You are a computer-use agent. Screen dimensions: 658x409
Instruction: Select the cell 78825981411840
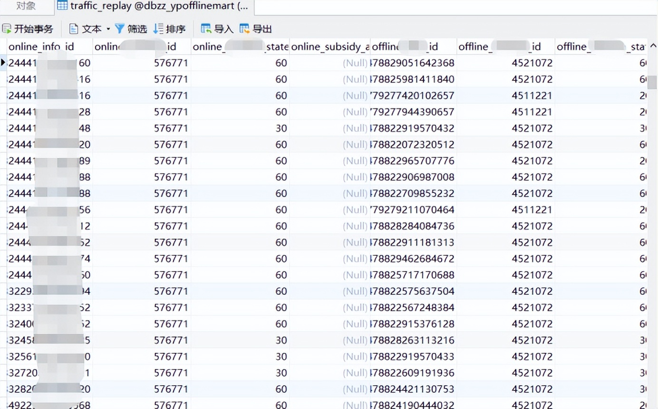[x=414, y=79]
